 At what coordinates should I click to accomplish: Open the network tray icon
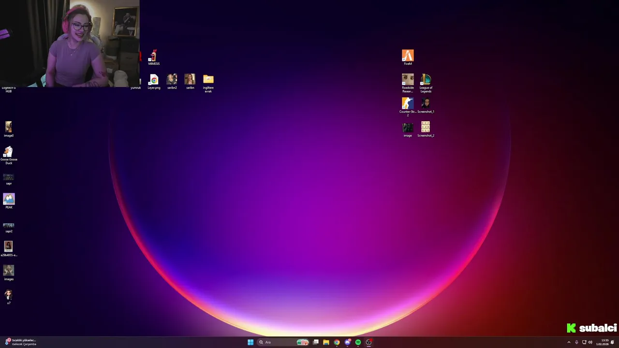pos(584,342)
